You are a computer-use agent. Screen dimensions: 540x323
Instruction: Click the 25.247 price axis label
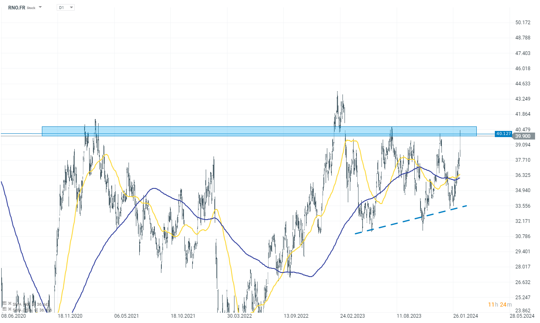(x=523, y=298)
